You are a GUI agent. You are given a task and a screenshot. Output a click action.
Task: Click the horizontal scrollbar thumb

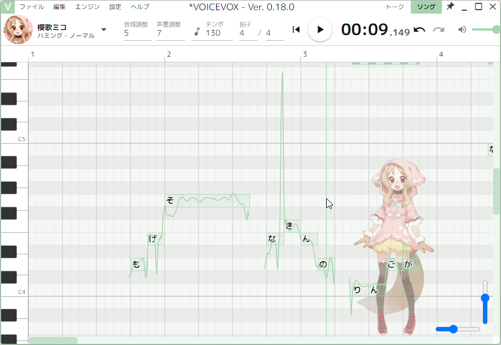pos(53,340)
